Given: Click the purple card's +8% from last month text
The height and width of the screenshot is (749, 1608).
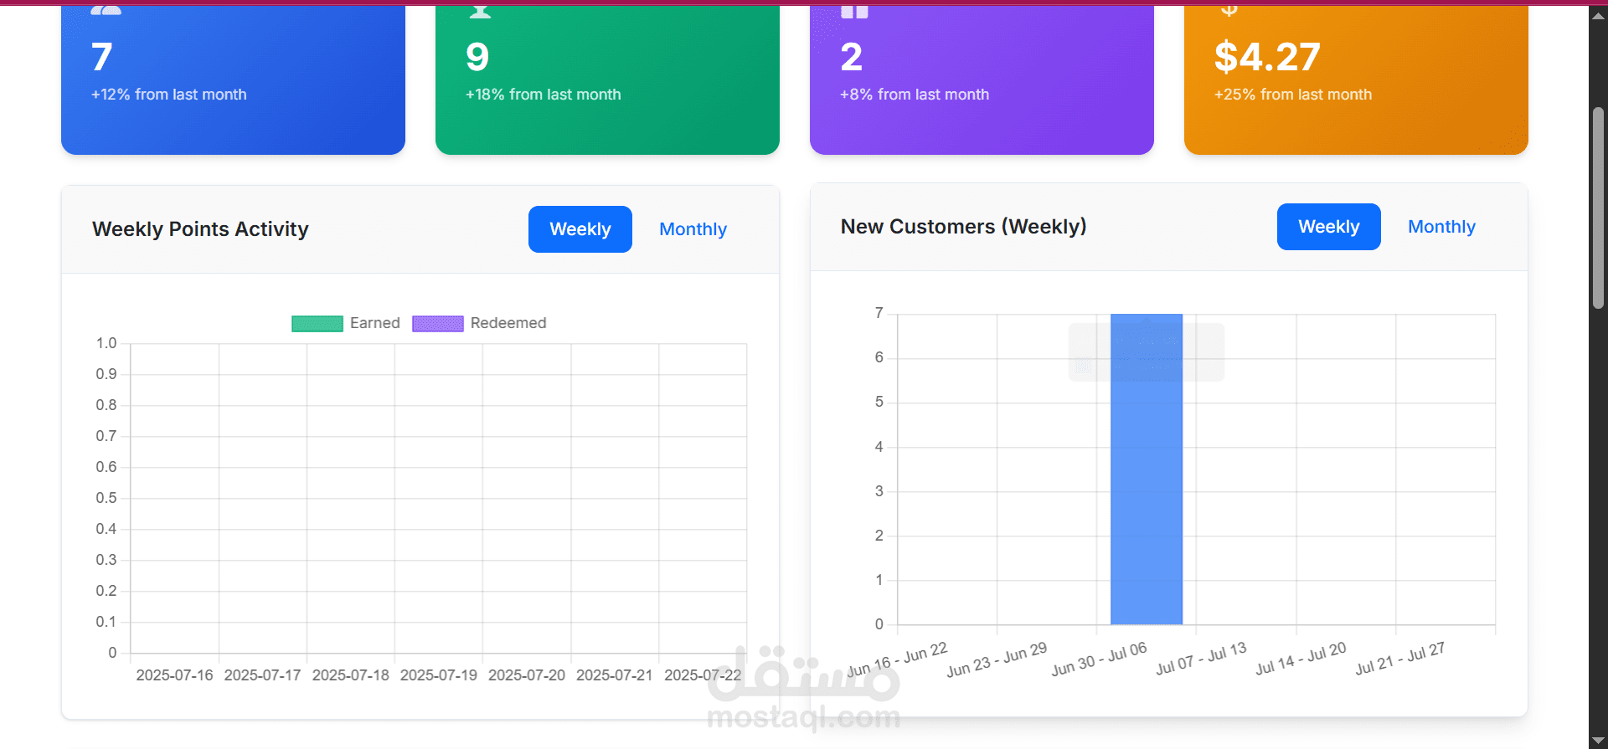Looking at the screenshot, I should pyautogui.click(x=915, y=95).
